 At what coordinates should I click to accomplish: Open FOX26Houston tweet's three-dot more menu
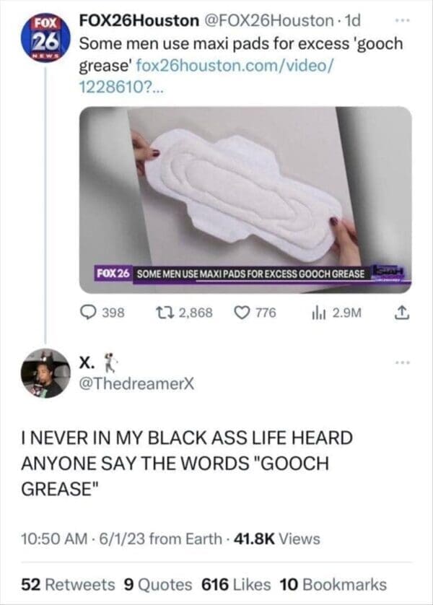tap(403, 21)
